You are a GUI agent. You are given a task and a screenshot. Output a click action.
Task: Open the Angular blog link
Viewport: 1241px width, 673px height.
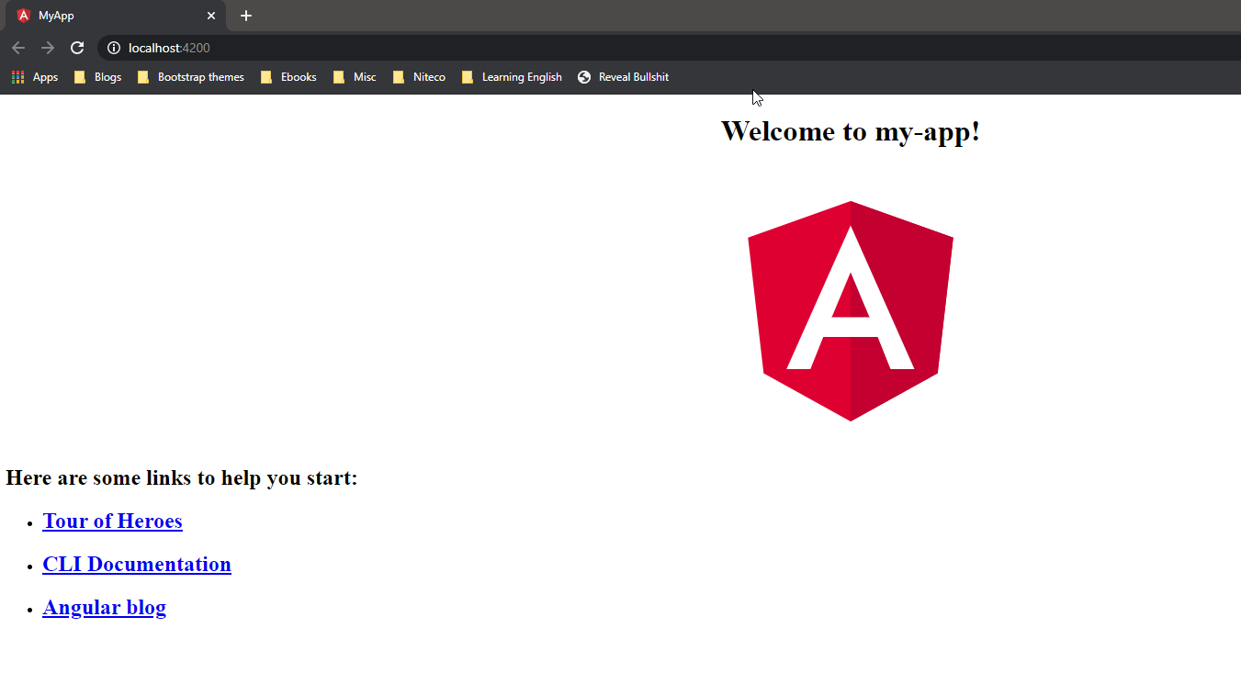(x=104, y=607)
